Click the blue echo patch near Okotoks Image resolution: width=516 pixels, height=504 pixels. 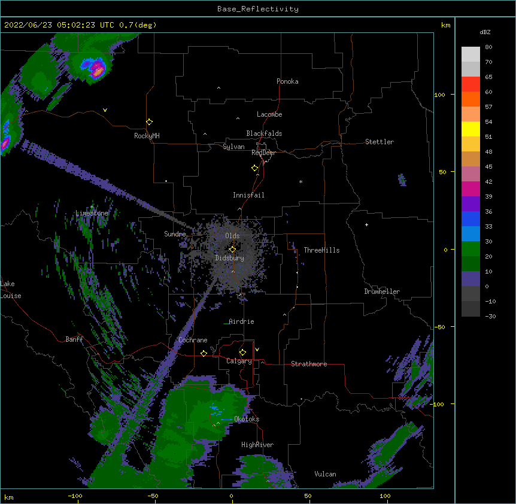(216, 409)
